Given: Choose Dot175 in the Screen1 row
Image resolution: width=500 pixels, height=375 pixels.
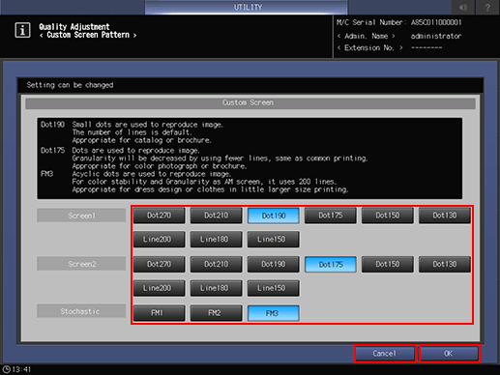Looking at the screenshot, I should 331,216.
